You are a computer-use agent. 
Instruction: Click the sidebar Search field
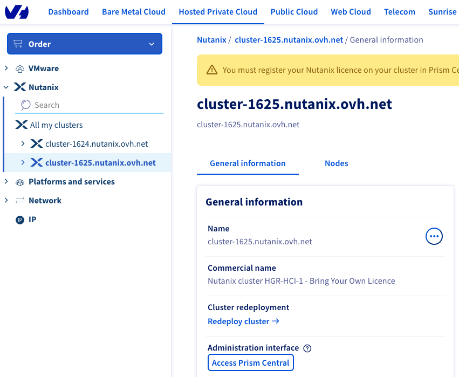point(90,105)
